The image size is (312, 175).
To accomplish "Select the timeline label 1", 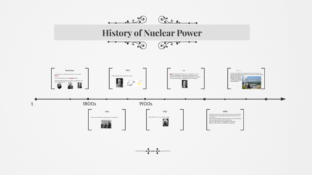I will 32,104.
